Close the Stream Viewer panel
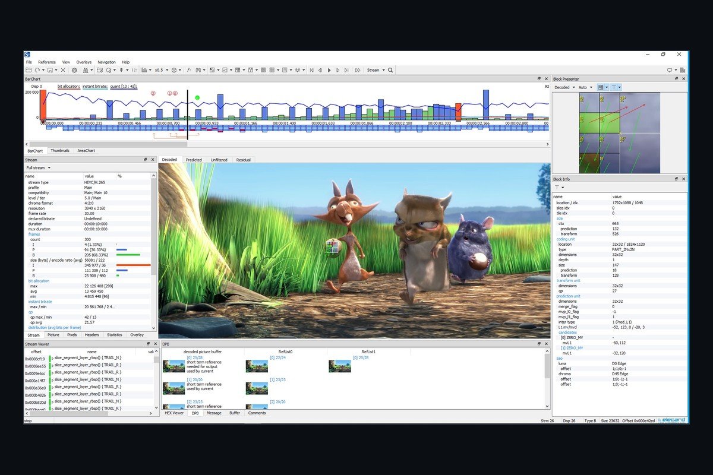The image size is (713, 475). 154,344
